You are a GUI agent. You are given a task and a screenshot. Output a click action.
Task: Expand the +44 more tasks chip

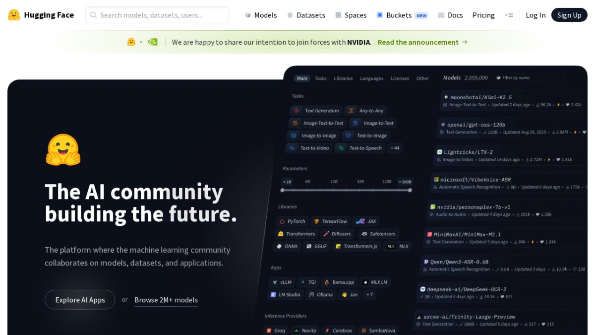coord(395,148)
